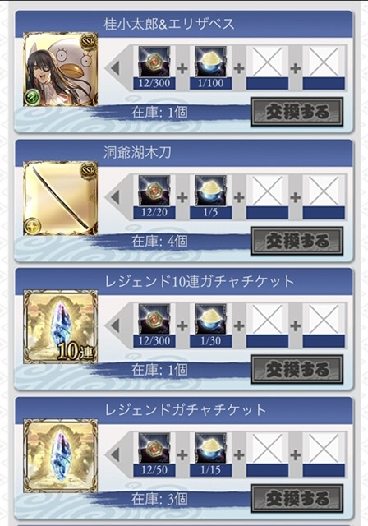Open the 10連 legend ticket thumbnail
Screen dimensions: 368x526
tap(60, 327)
